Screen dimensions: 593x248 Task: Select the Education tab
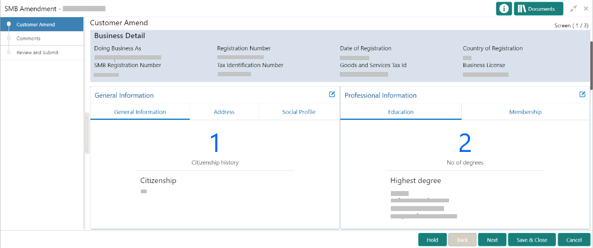[x=401, y=112]
